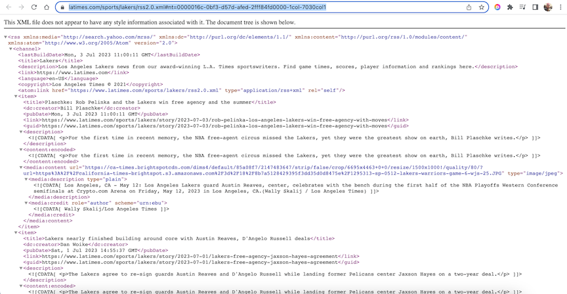
Task: Go forward to next page
Action: tap(21, 7)
